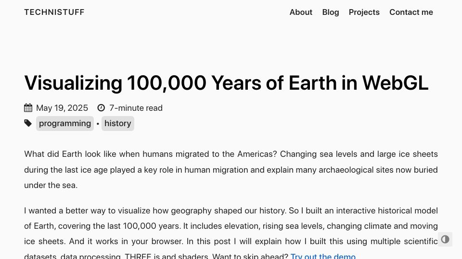
Task: Click the Visualizing 100,000 Years of Earth title
Action: [x=226, y=83]
